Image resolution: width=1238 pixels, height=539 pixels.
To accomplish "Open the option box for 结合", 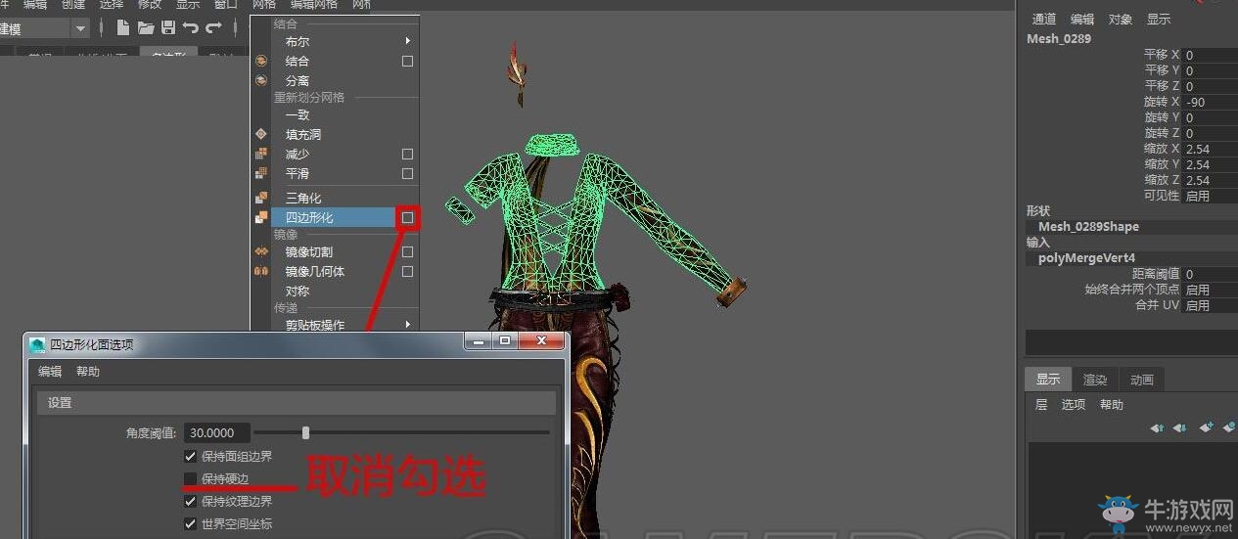I will coord(407,61).
